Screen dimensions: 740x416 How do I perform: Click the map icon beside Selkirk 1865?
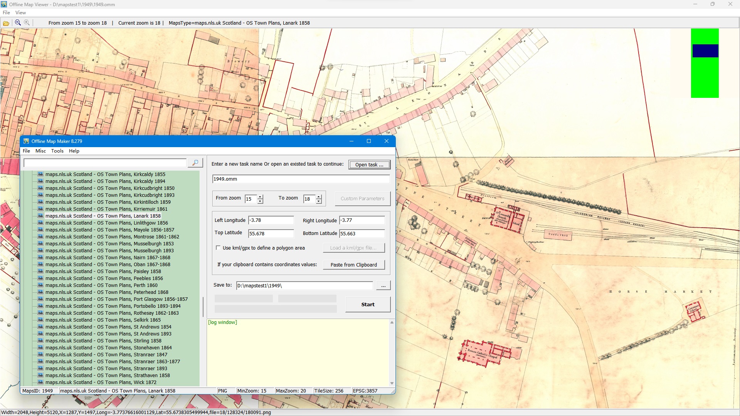[x=40, y=320]
